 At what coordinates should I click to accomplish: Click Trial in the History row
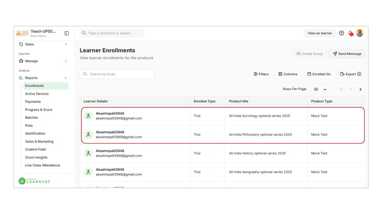(197, 153)
